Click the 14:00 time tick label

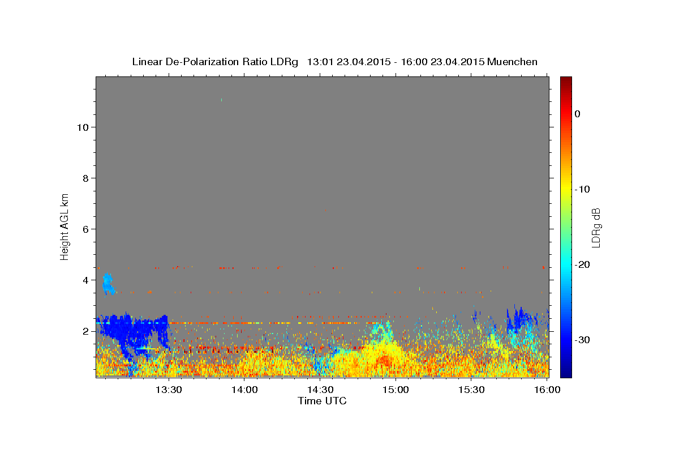(244, 390)
